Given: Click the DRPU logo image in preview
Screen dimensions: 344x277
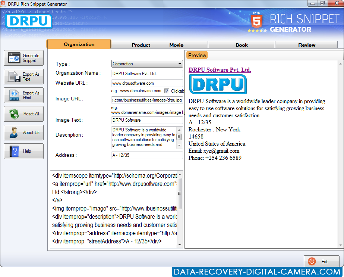Looking at the screenshot, I should pyautogui.click(x=218, y=84).
